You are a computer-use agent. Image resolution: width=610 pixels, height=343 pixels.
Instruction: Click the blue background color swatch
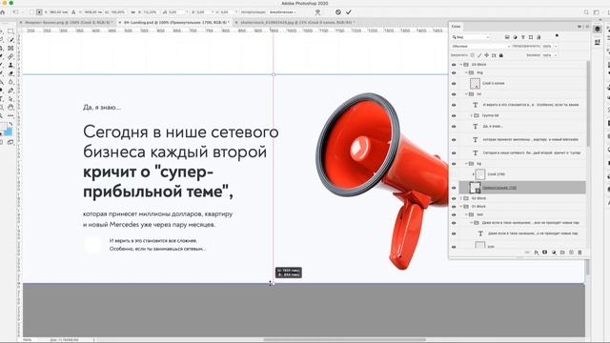pos(9,132)
